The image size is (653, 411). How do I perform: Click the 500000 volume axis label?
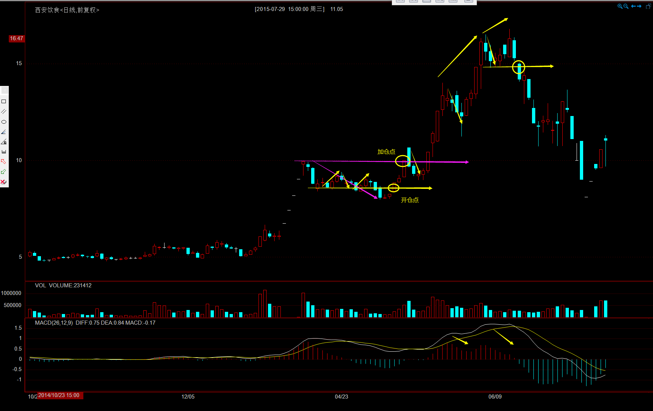(12, 305)
